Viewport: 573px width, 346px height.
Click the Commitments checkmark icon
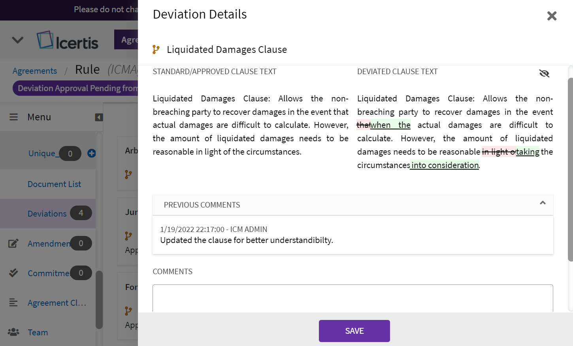(13, 273)
